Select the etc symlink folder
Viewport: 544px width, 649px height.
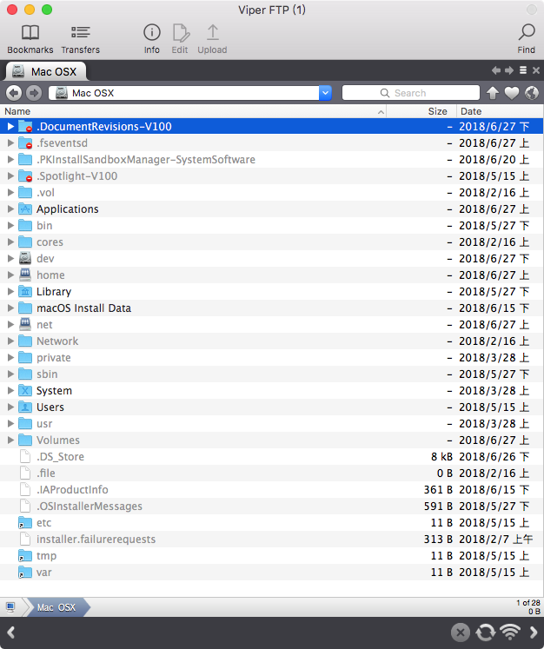point(272,523)
